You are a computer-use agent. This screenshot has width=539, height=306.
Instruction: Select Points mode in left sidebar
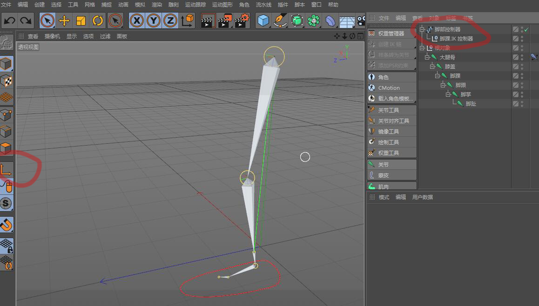click(x=6, y=115)
